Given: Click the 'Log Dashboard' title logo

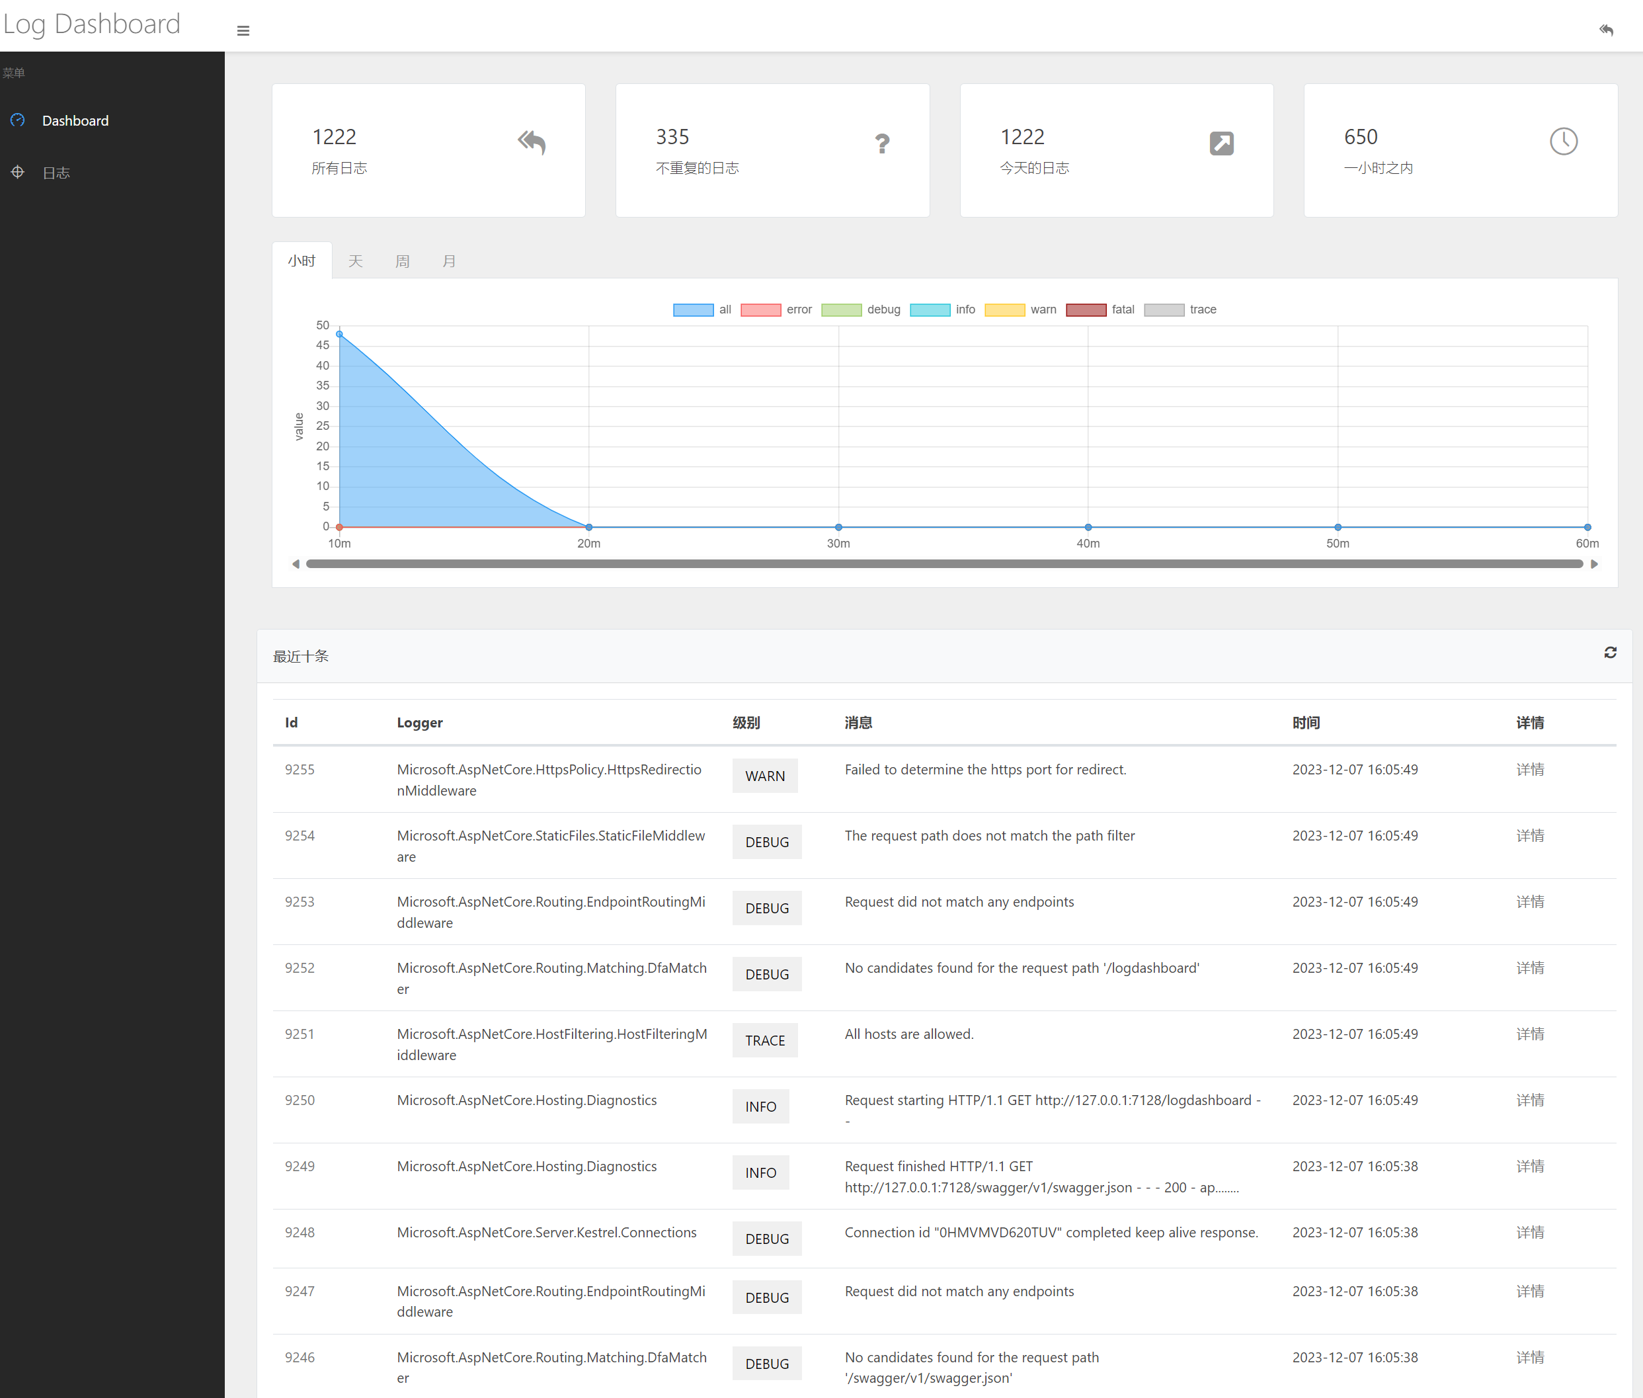Looking at the screenshot, I should 92,24.
